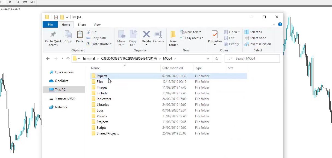The width and height of the screenshot is (332, 158).
Task: Switch to the Share ribbon tab
Action: pos(82,25)
